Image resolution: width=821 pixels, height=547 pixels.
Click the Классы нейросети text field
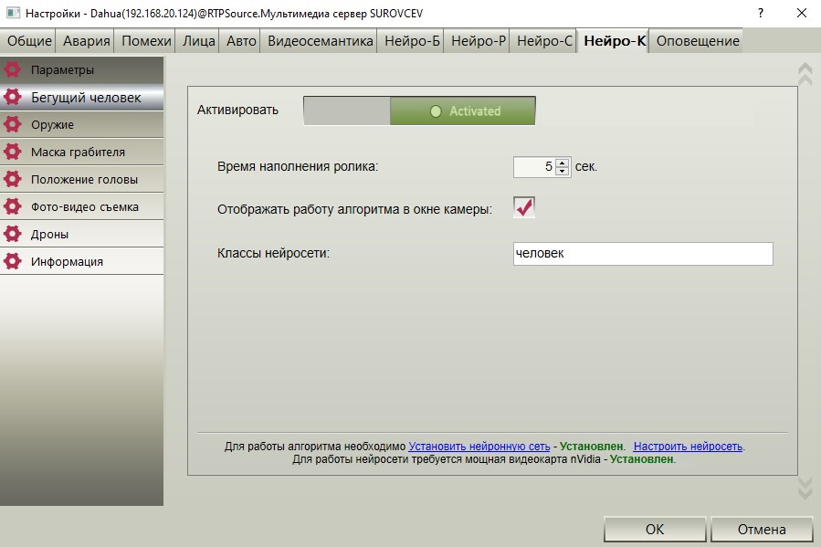643,253
